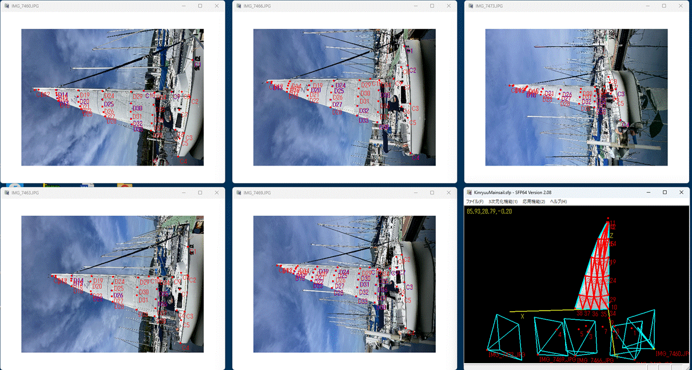Minimize the IMG_7473.JPG window
Viewport: 692px width, 370px height.
[x=648, y=6]
